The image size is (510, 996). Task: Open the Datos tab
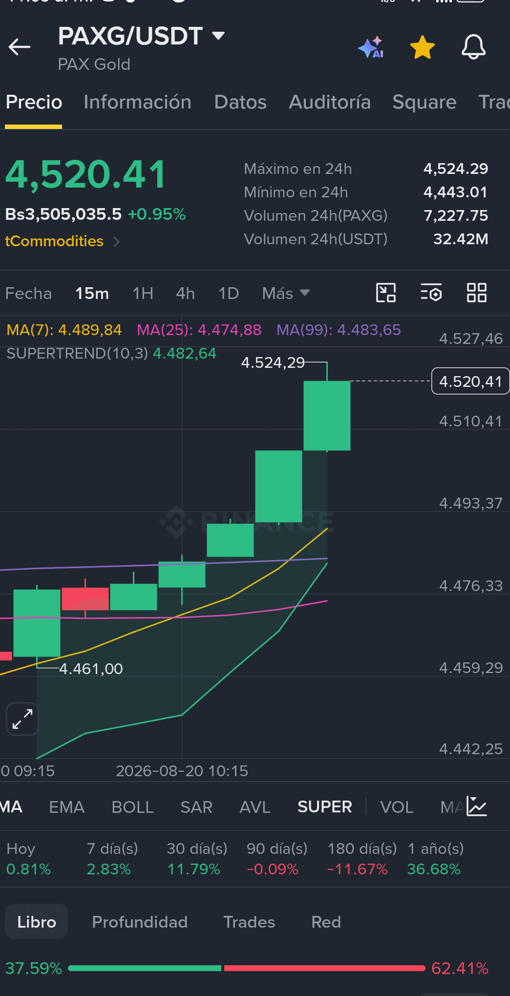pos(240,102)
